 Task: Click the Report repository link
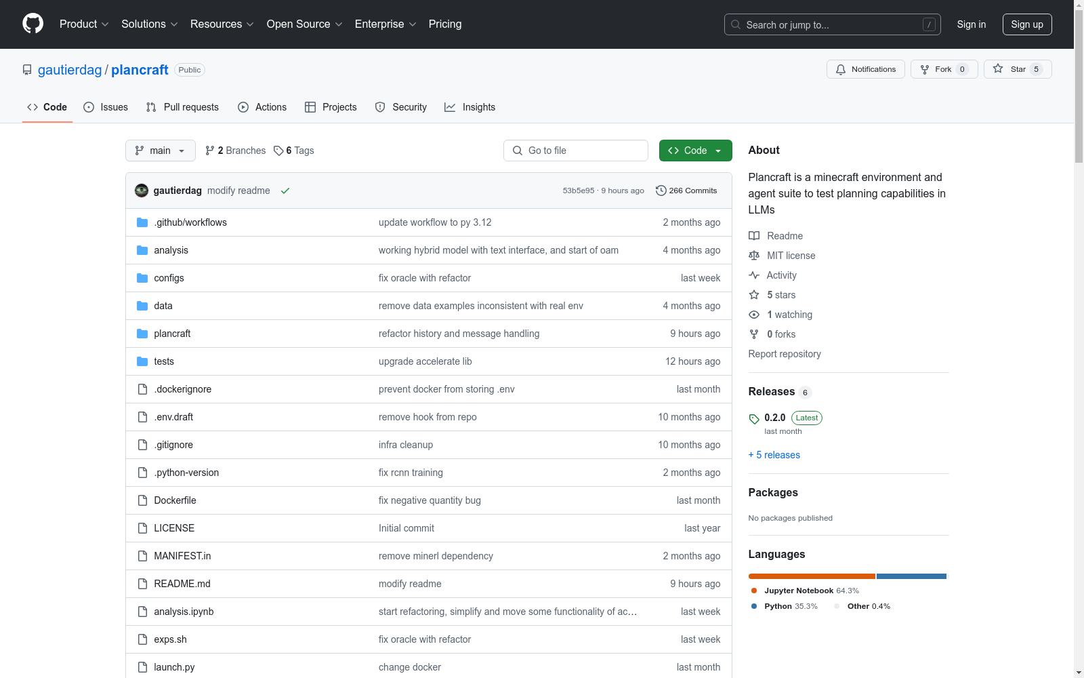[785, 354]
